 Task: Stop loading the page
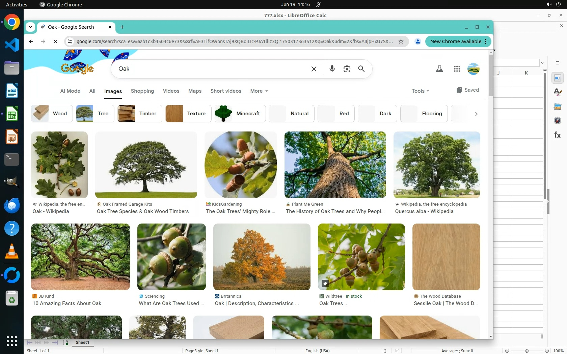(55, 41)
